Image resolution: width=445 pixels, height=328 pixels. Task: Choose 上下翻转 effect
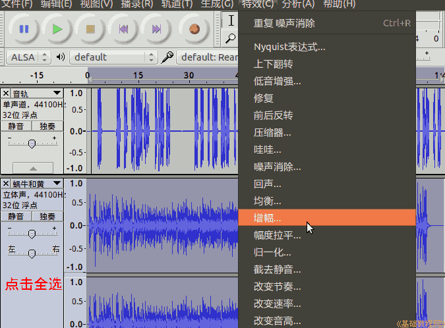[x=327, y=64]
